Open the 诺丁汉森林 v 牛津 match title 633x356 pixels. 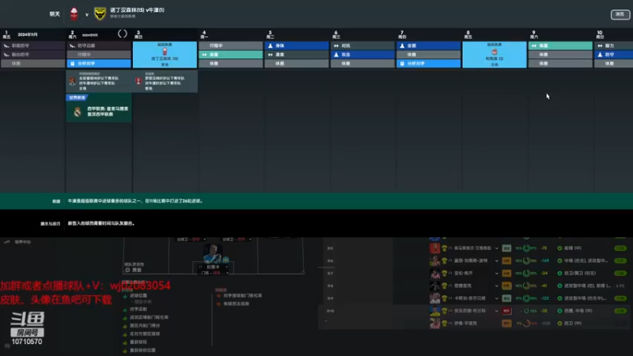click(137, 10)
